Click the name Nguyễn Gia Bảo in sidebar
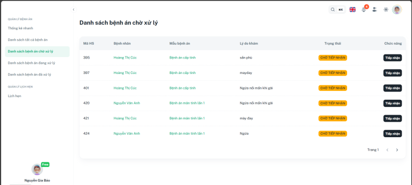 click(37, 180)
